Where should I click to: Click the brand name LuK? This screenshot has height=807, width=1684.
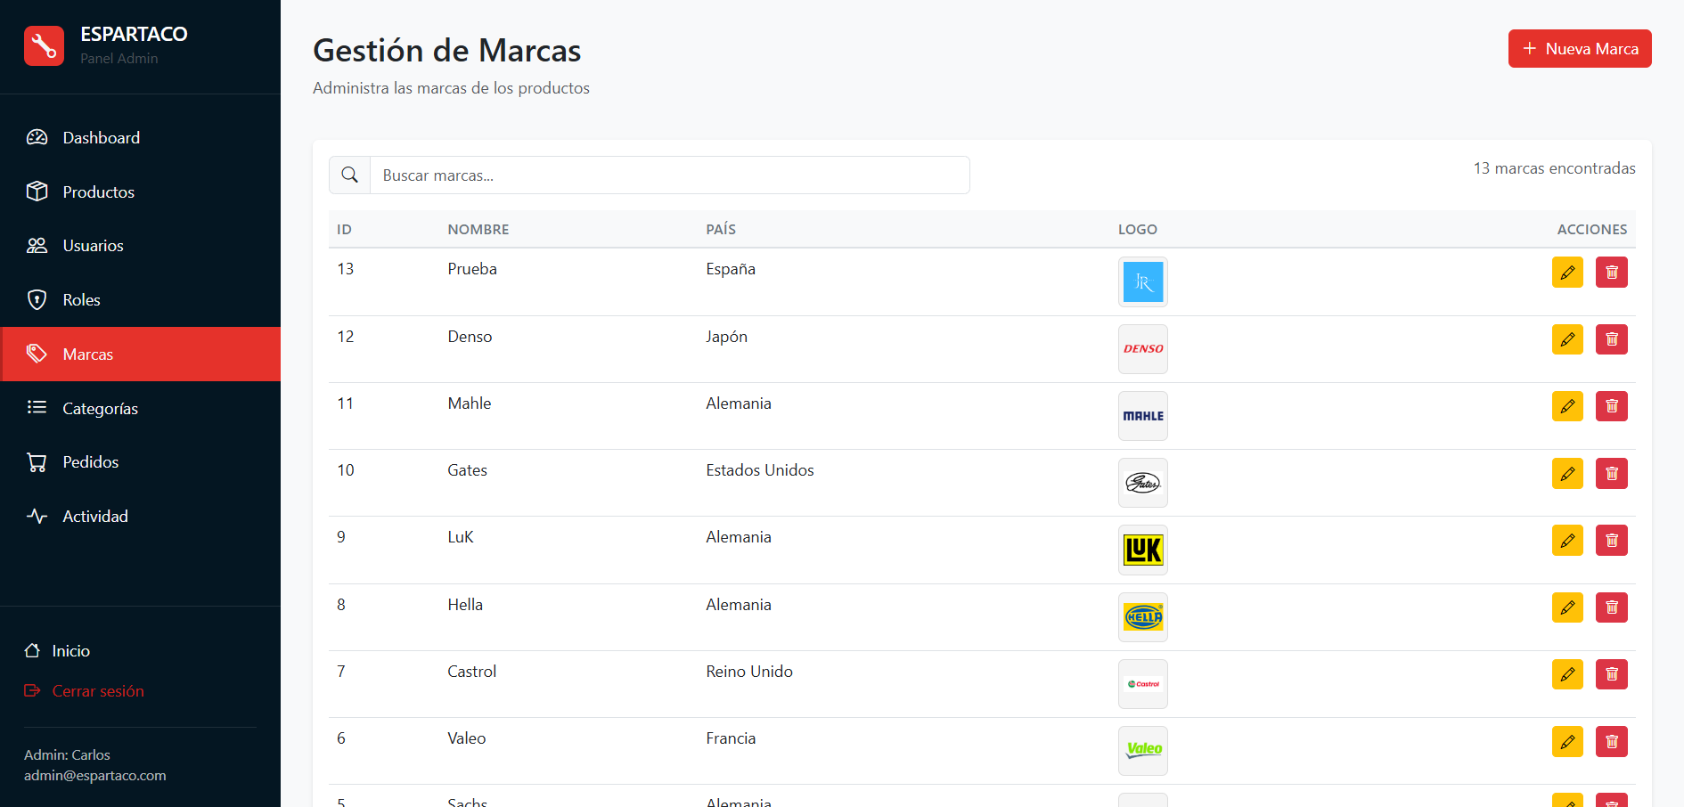tap(461, 537)
